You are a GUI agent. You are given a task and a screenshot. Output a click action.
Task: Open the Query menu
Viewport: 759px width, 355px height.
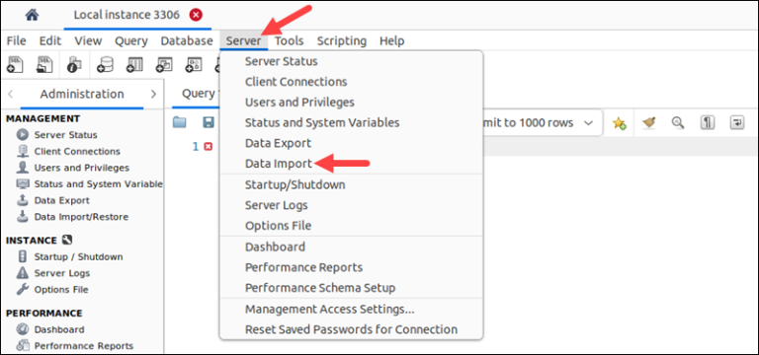click(x=130, y=41)
